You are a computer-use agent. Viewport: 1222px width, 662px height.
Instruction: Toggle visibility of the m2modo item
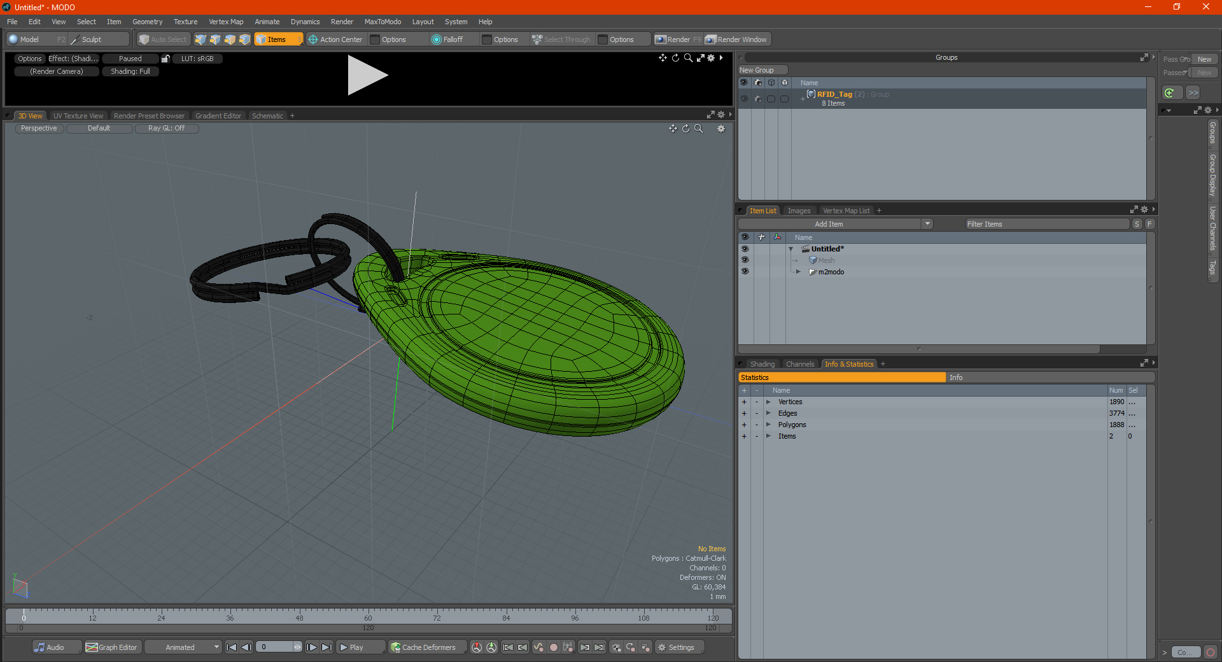pos(745,271)
